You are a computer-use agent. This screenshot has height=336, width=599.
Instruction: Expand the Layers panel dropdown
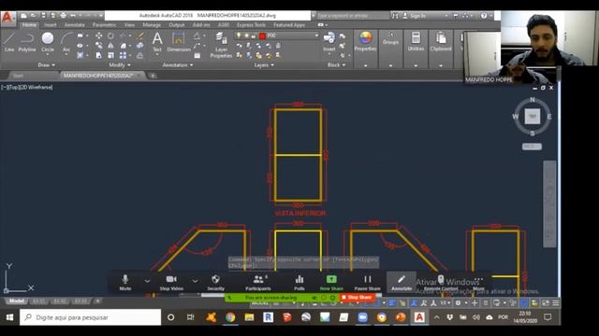point(264,65)
